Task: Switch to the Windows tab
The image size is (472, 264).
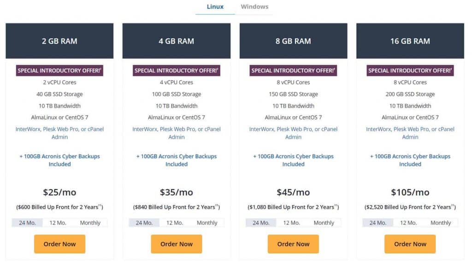Action: [x=254, y=7]
